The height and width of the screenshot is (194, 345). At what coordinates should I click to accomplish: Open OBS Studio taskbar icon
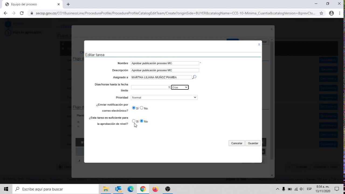click(x=168, y=189)
